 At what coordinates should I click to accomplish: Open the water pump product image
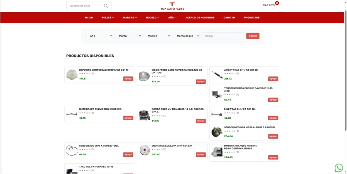click(x=144, y=115)
